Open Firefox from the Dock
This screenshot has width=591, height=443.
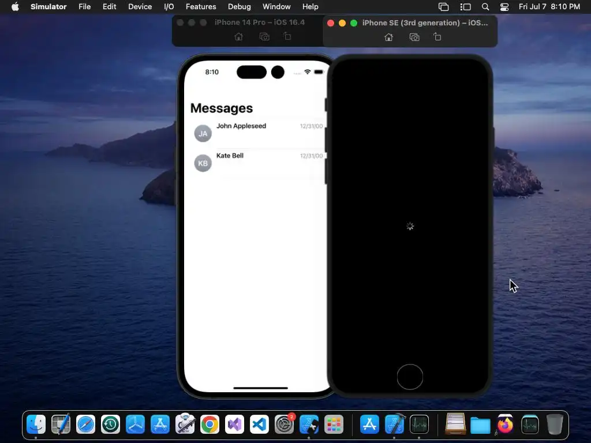pyautogui.click(x=505, y=424)
